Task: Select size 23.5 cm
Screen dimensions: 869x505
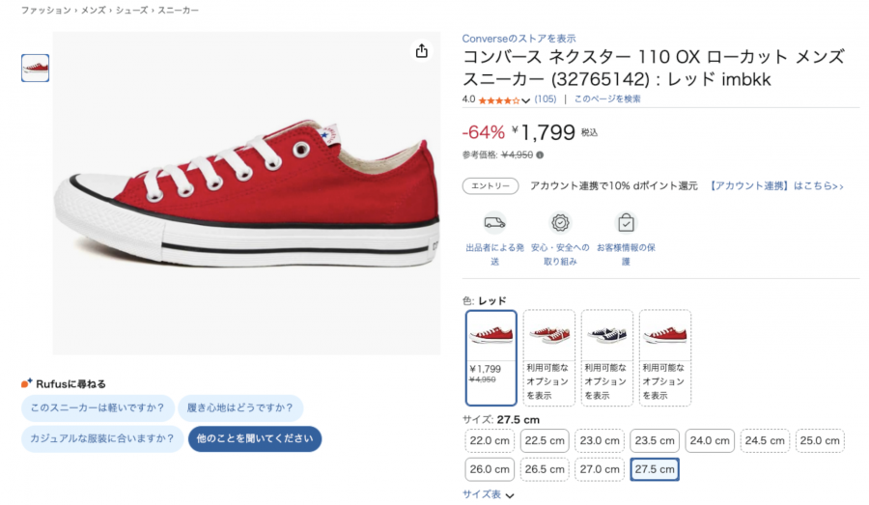Action: pos(655,440)
